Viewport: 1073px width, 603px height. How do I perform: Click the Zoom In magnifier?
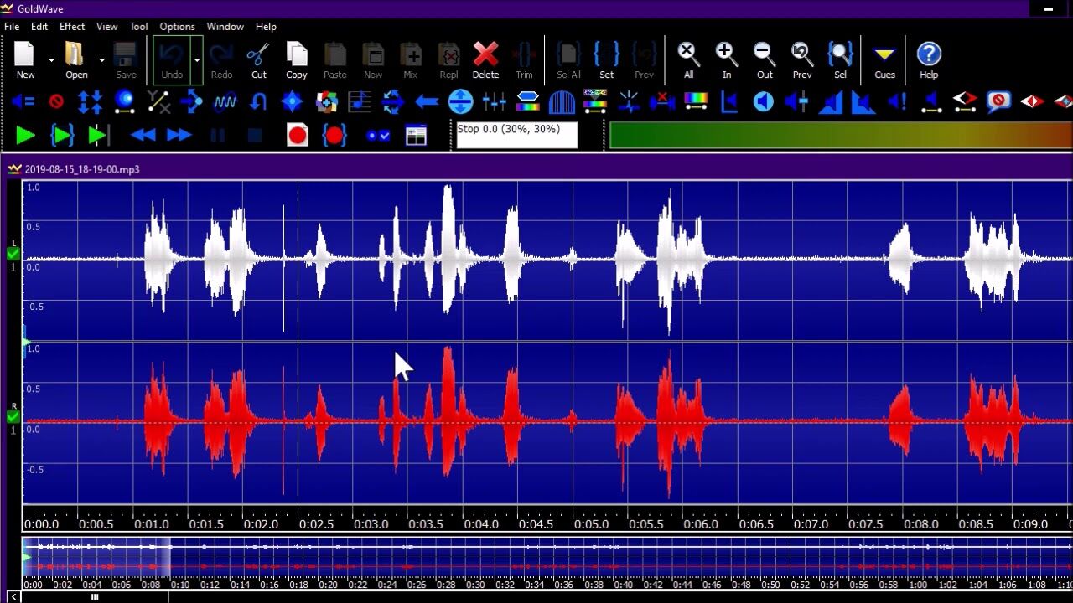(726, 60)
